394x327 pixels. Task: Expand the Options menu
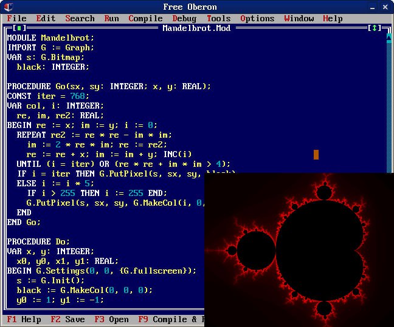tap(257, 18)
